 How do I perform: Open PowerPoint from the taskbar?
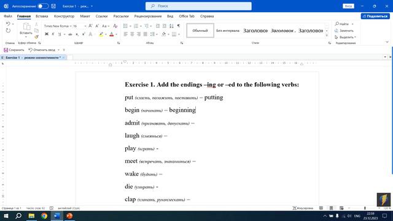69,215
